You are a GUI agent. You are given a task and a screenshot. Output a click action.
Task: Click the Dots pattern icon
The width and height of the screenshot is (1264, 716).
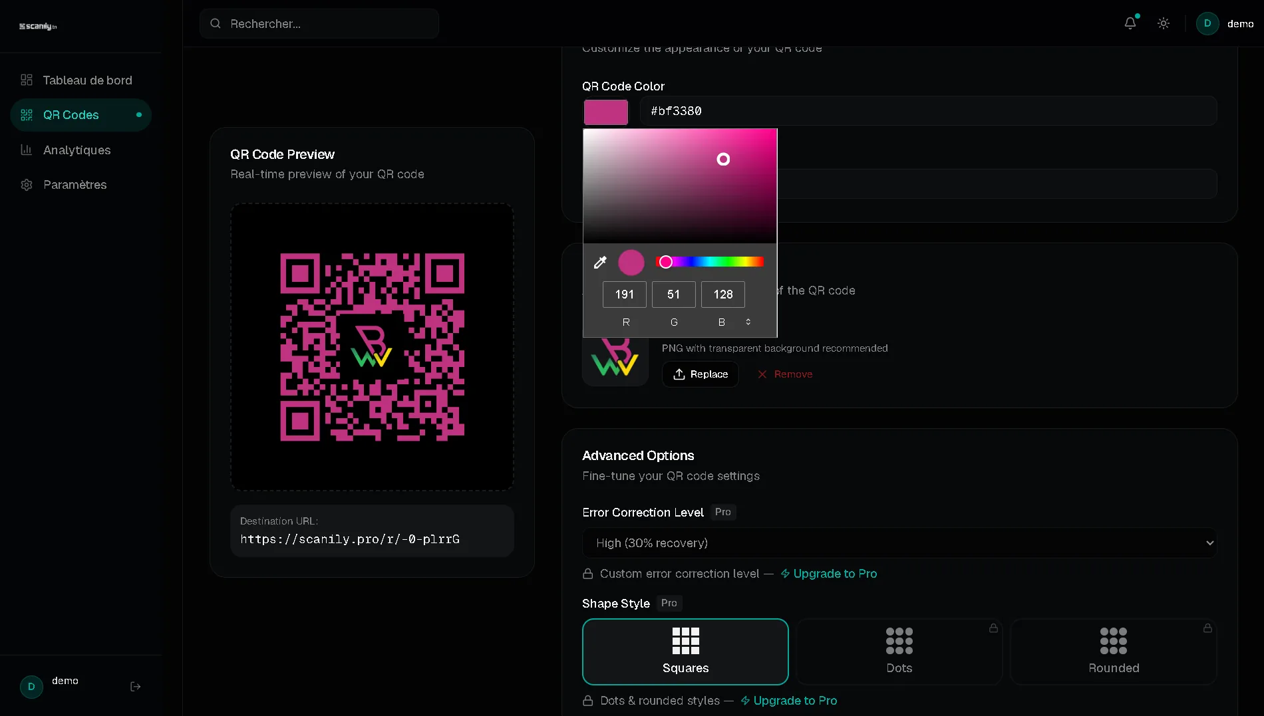coord(899,641)
